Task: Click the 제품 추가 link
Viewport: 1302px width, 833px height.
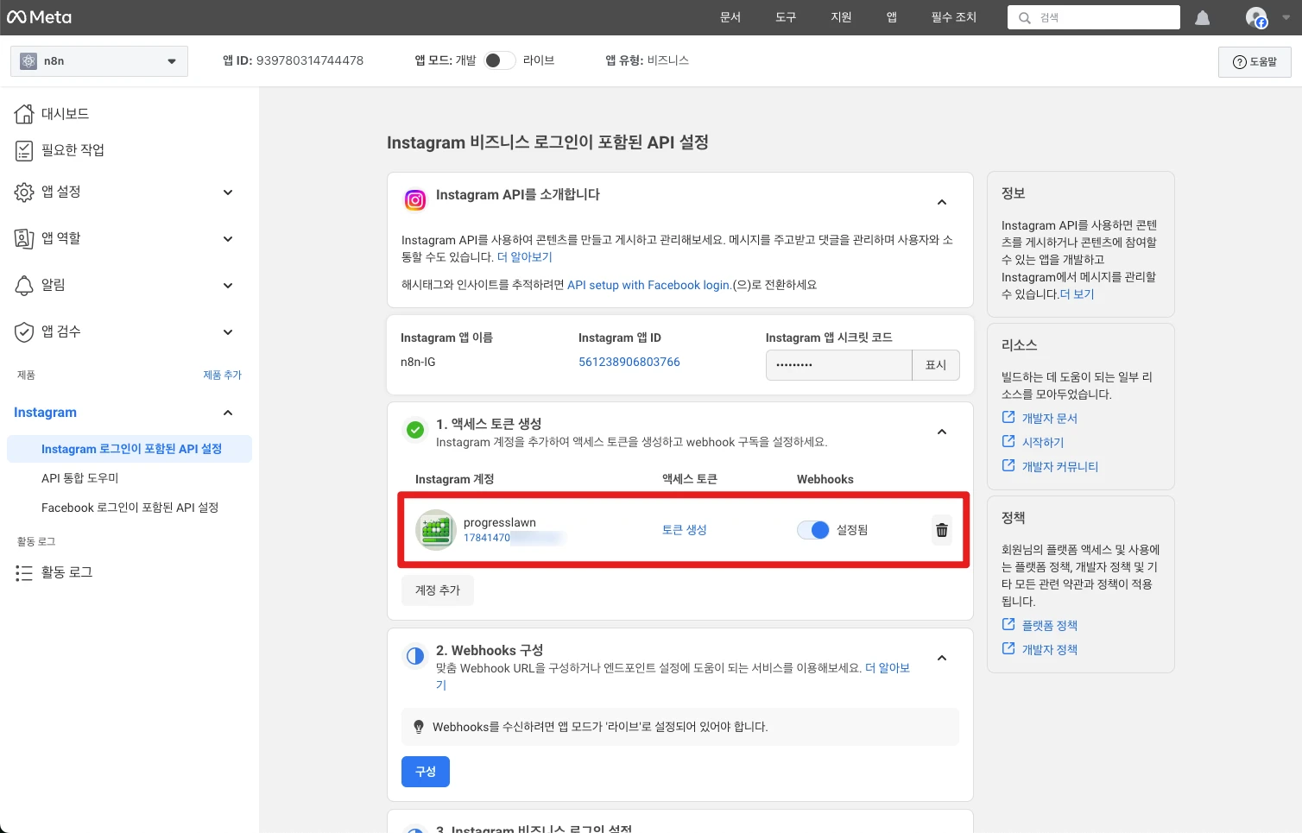Action: (222, 375)
